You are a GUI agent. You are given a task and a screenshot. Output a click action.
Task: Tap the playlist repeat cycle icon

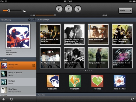point(12,99)
